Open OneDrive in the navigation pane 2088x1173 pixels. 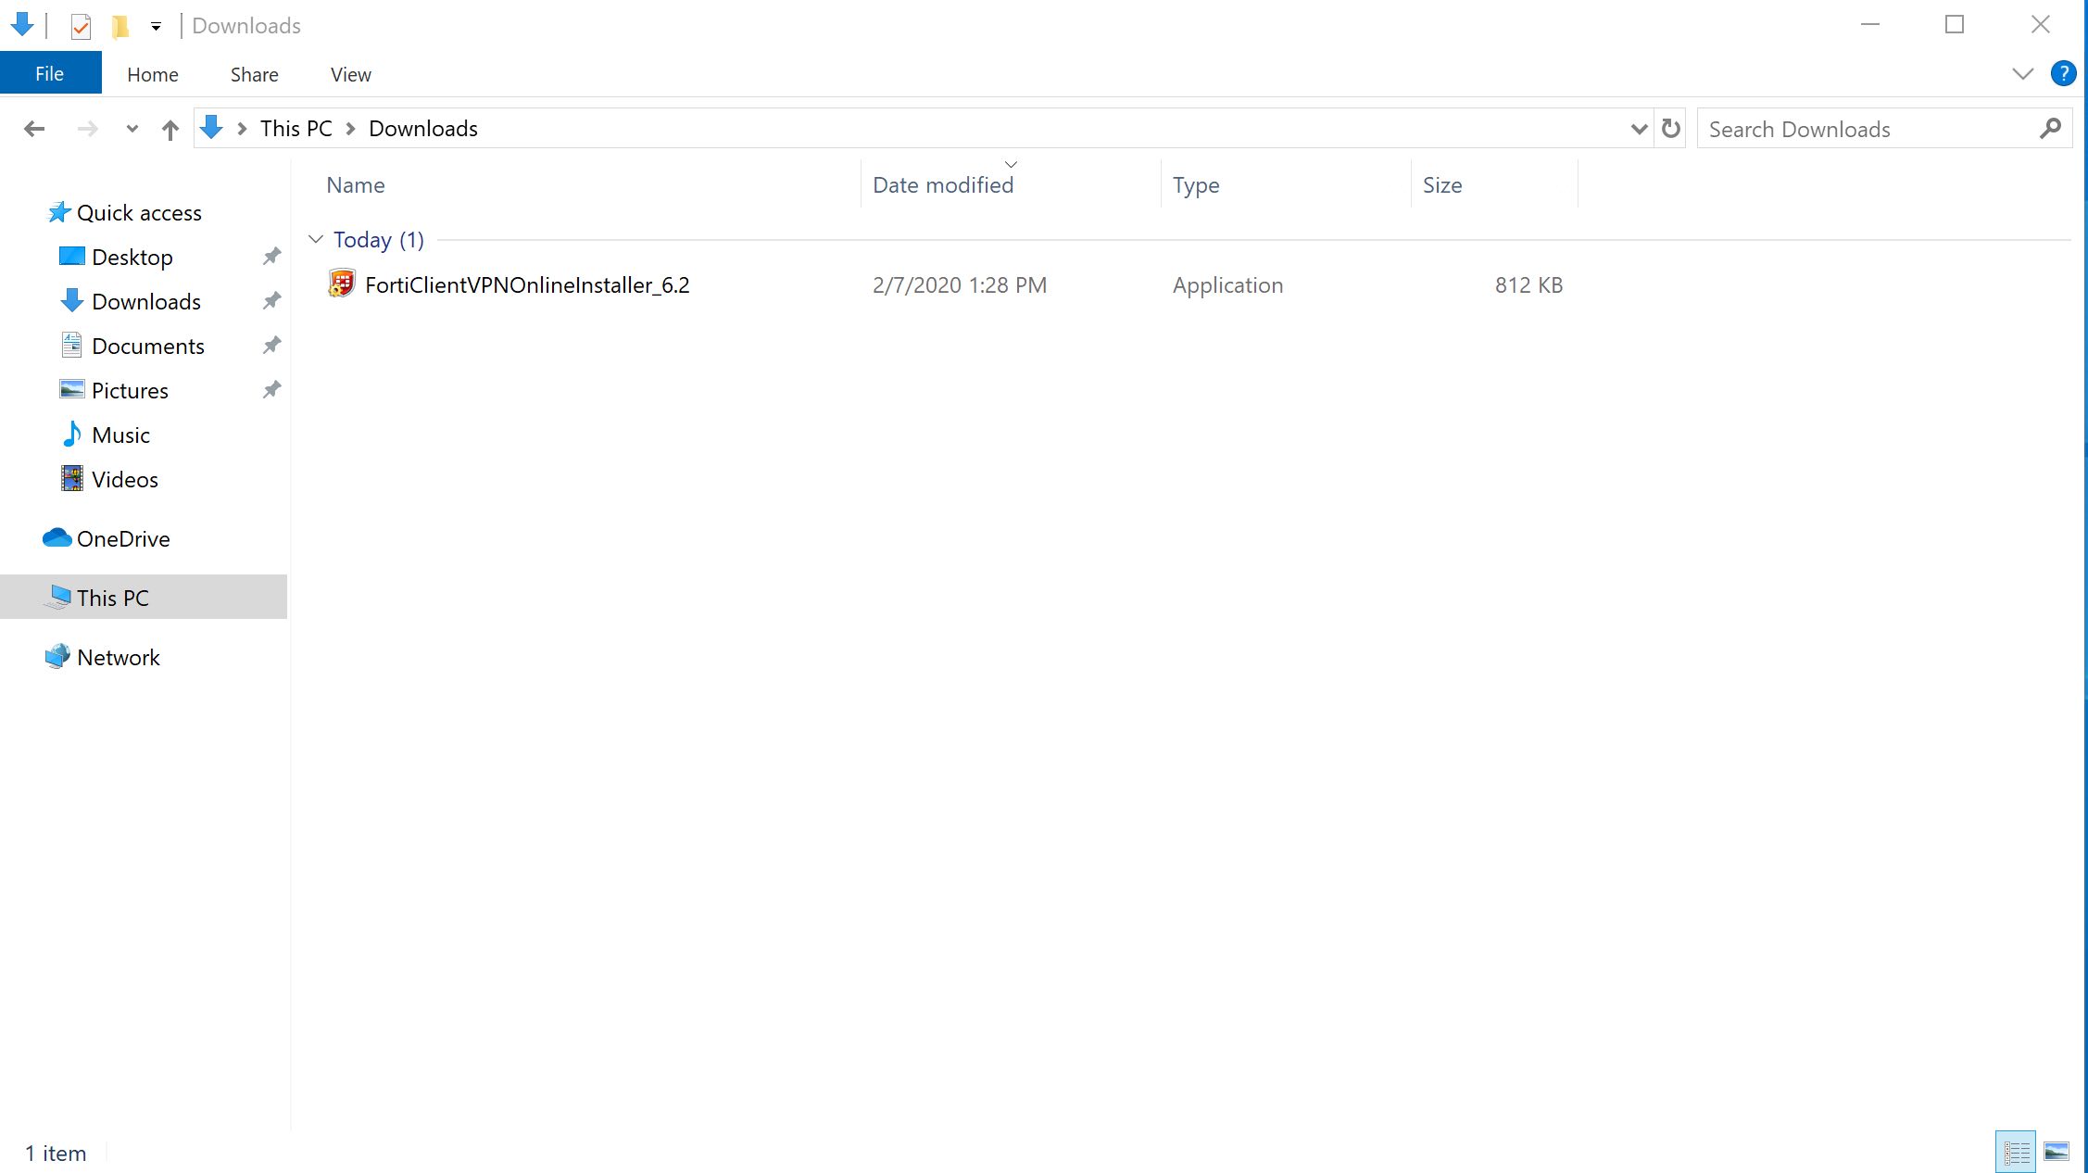pos(123,538)
